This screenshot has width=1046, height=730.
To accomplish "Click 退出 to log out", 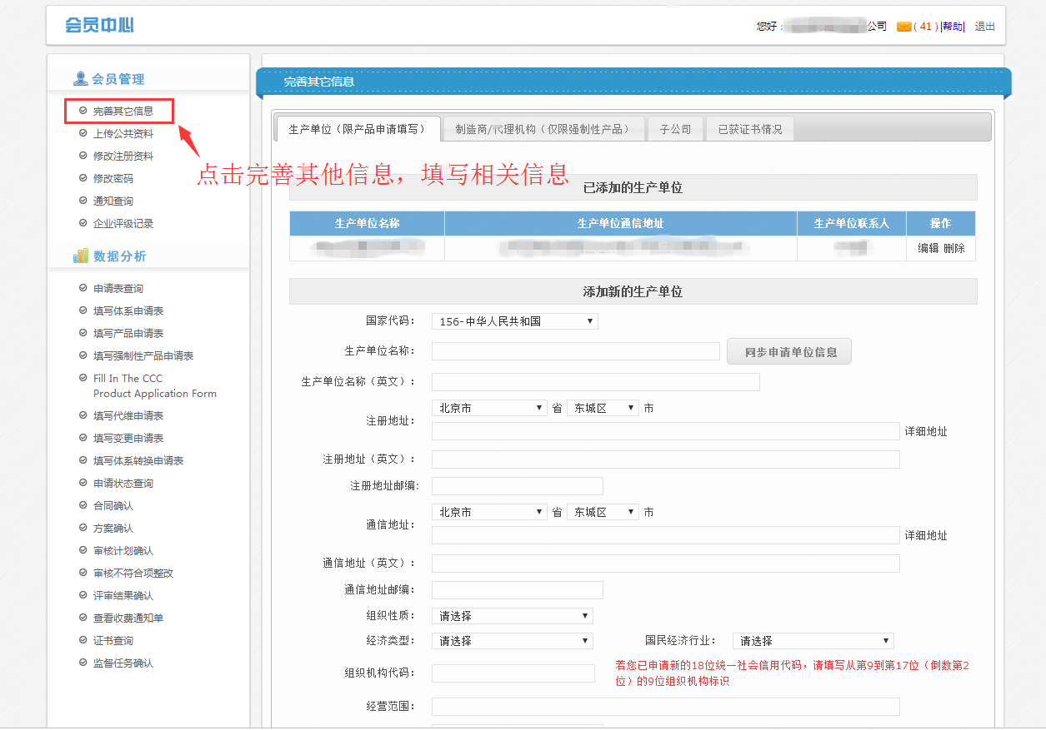I will tap(984, 27).
